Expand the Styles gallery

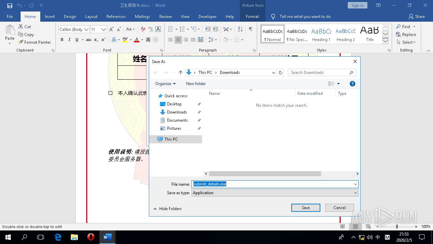[x=385, y=41]
